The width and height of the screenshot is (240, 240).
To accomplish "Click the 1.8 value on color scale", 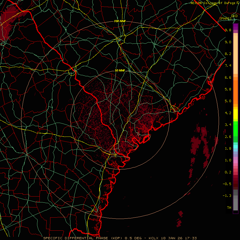I will tap(228, 149).
